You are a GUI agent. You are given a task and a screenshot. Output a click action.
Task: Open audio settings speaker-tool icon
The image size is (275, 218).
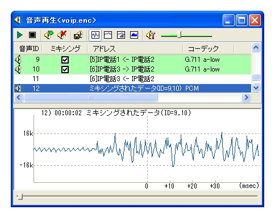pyautogui.click(x=151, y=35)
